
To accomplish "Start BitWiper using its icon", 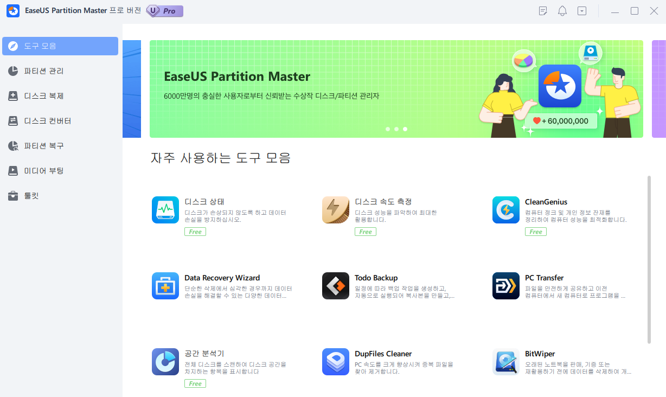I will [505, 362].
